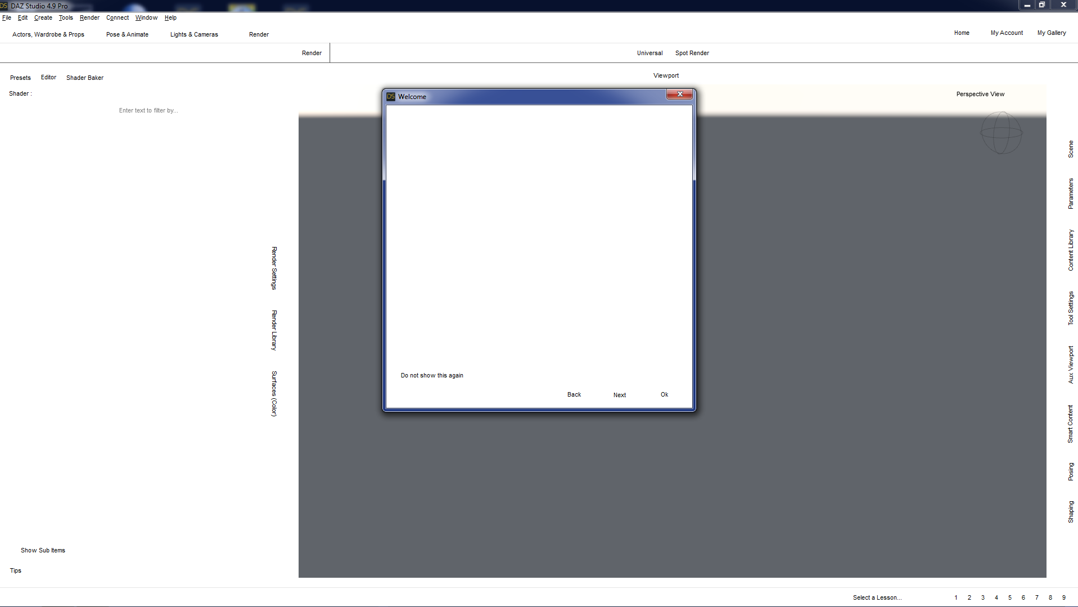This screenshot has height=607, width=1078.
Task: Open the My Gallery link
Action: click(x=1052, y=33)
